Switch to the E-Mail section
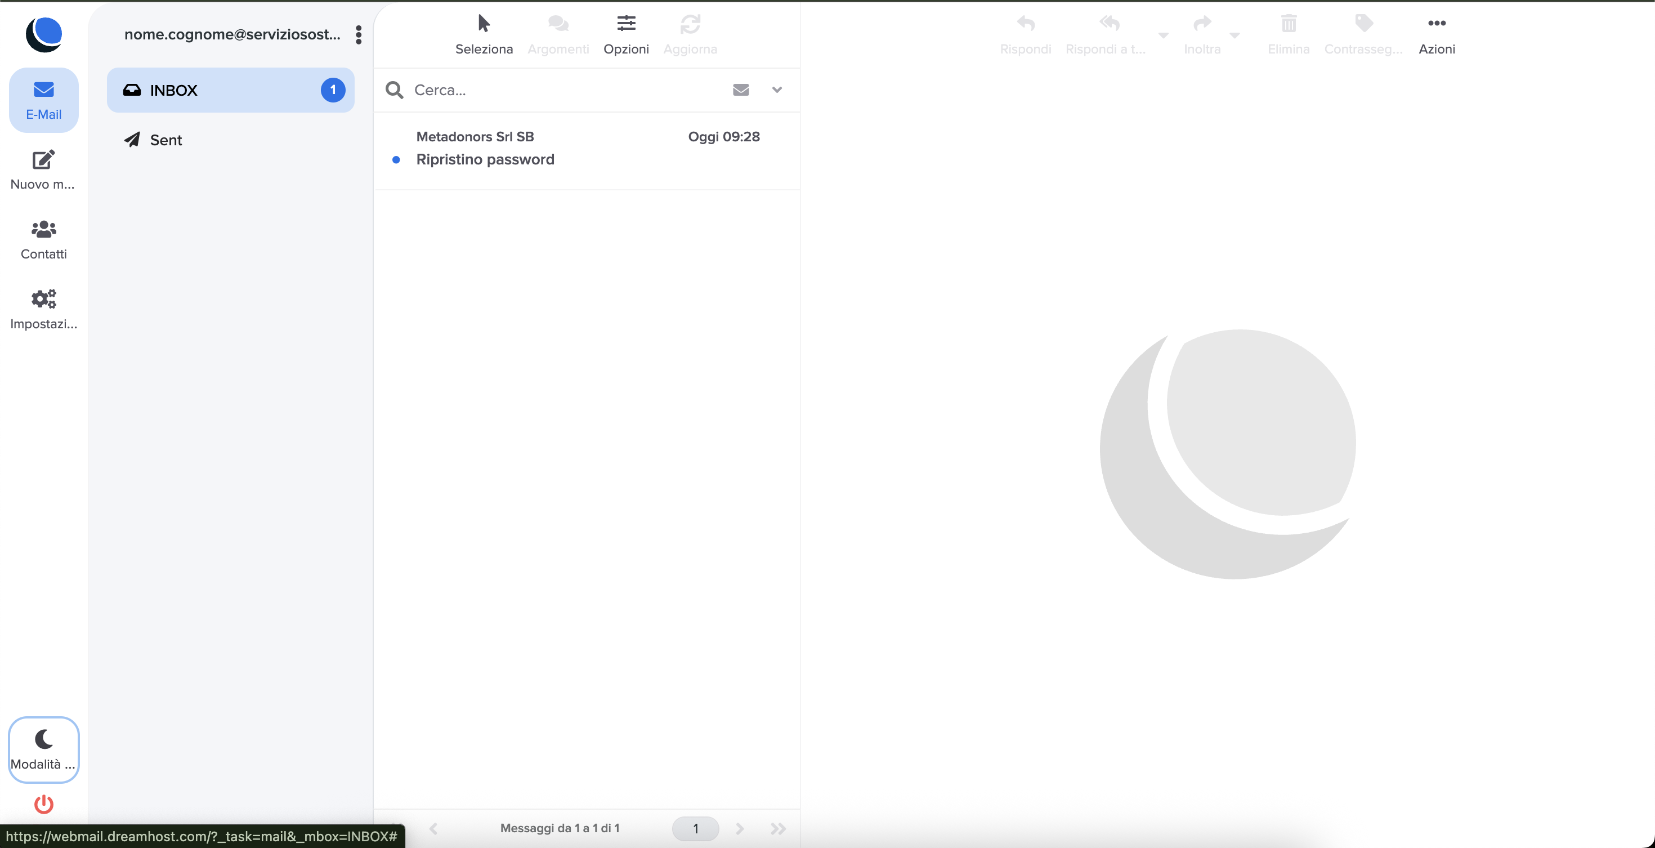Viewport: 1655px width, 848px height. 43,100
